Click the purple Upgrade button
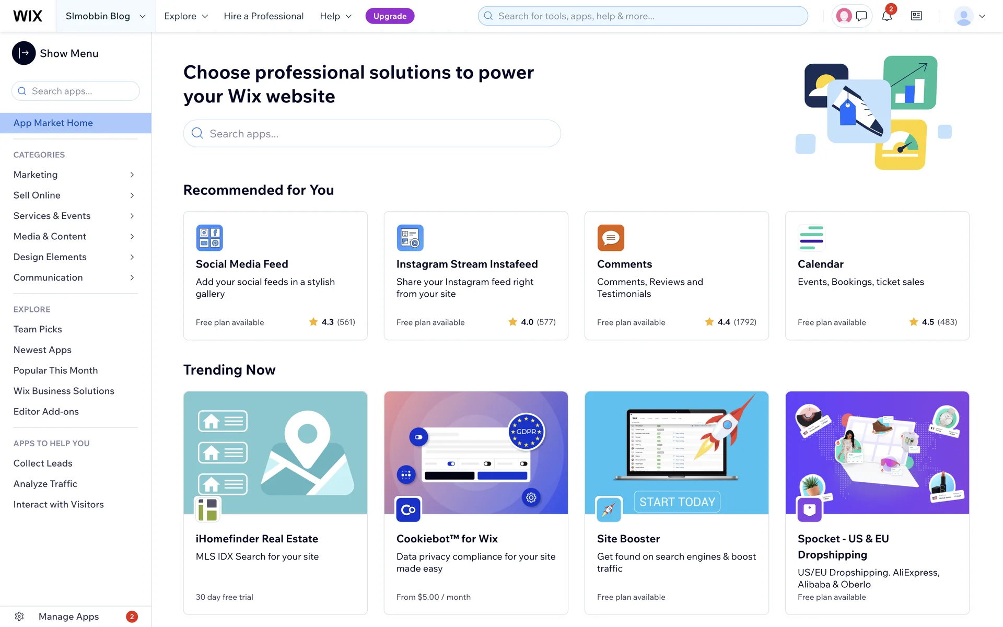1003x627 pixels. pyautogui.click(x=390, y=16)
